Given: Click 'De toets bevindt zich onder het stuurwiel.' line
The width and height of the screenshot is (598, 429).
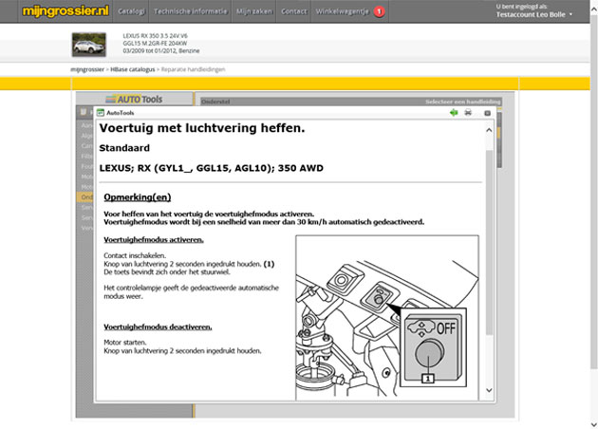Looking at the screenshot, I should tap(167, 271).
